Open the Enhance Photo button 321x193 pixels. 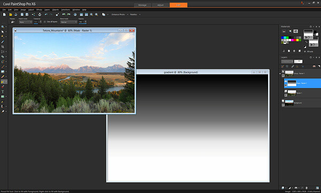pyautogui.click(x=118, y=14)
